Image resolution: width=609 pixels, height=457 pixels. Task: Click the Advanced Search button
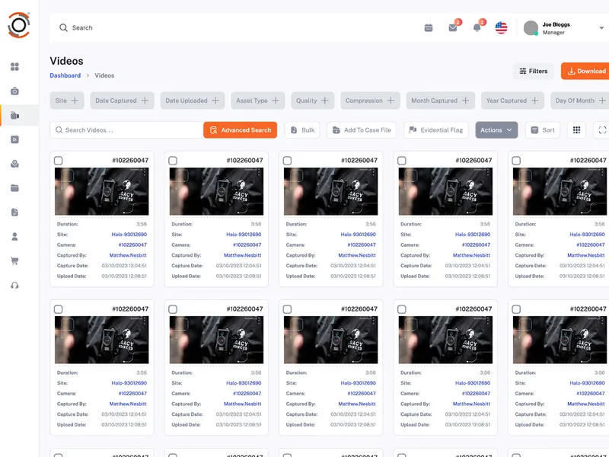tap(240, 129)
